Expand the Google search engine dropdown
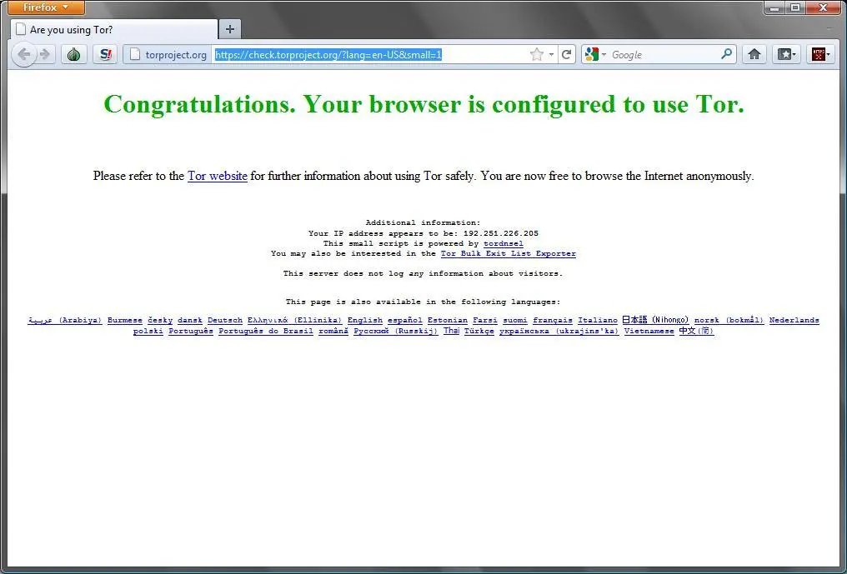The width and height of the screenshot is (847, 574). coord(595,55)
